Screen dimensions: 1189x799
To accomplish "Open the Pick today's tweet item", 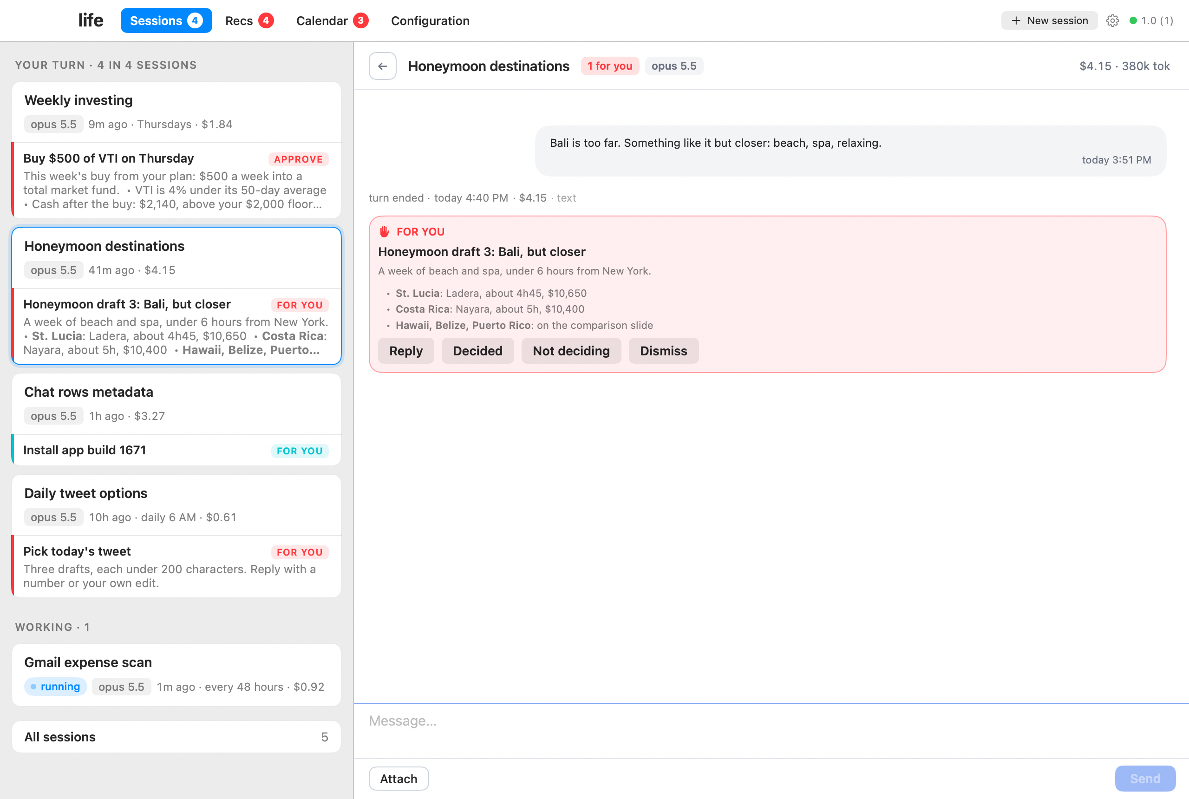I will pyautogui.click(x=176, y=567).
